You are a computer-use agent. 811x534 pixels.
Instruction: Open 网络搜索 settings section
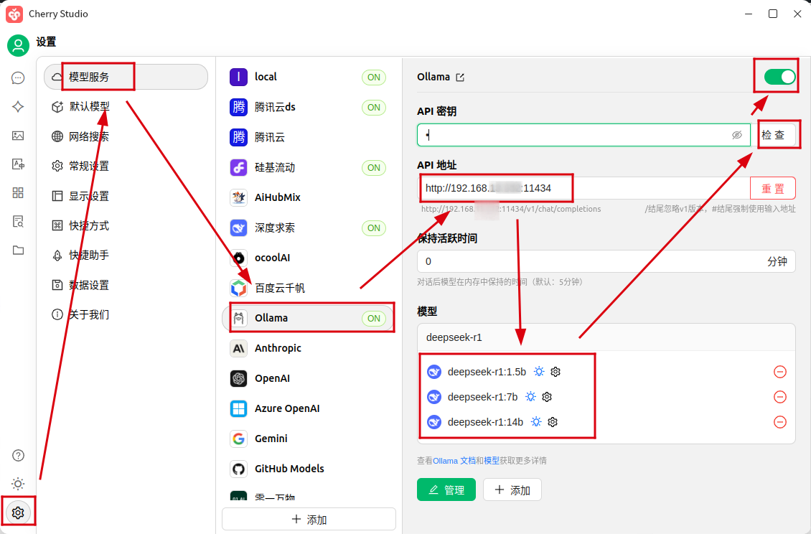(x=90, y=136)
